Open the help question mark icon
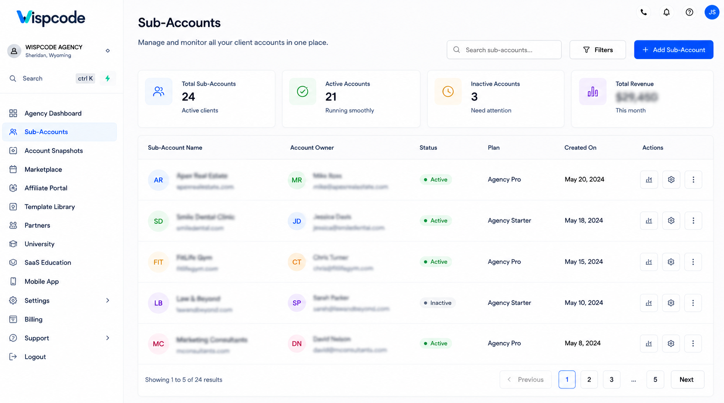 coord(689,12)
